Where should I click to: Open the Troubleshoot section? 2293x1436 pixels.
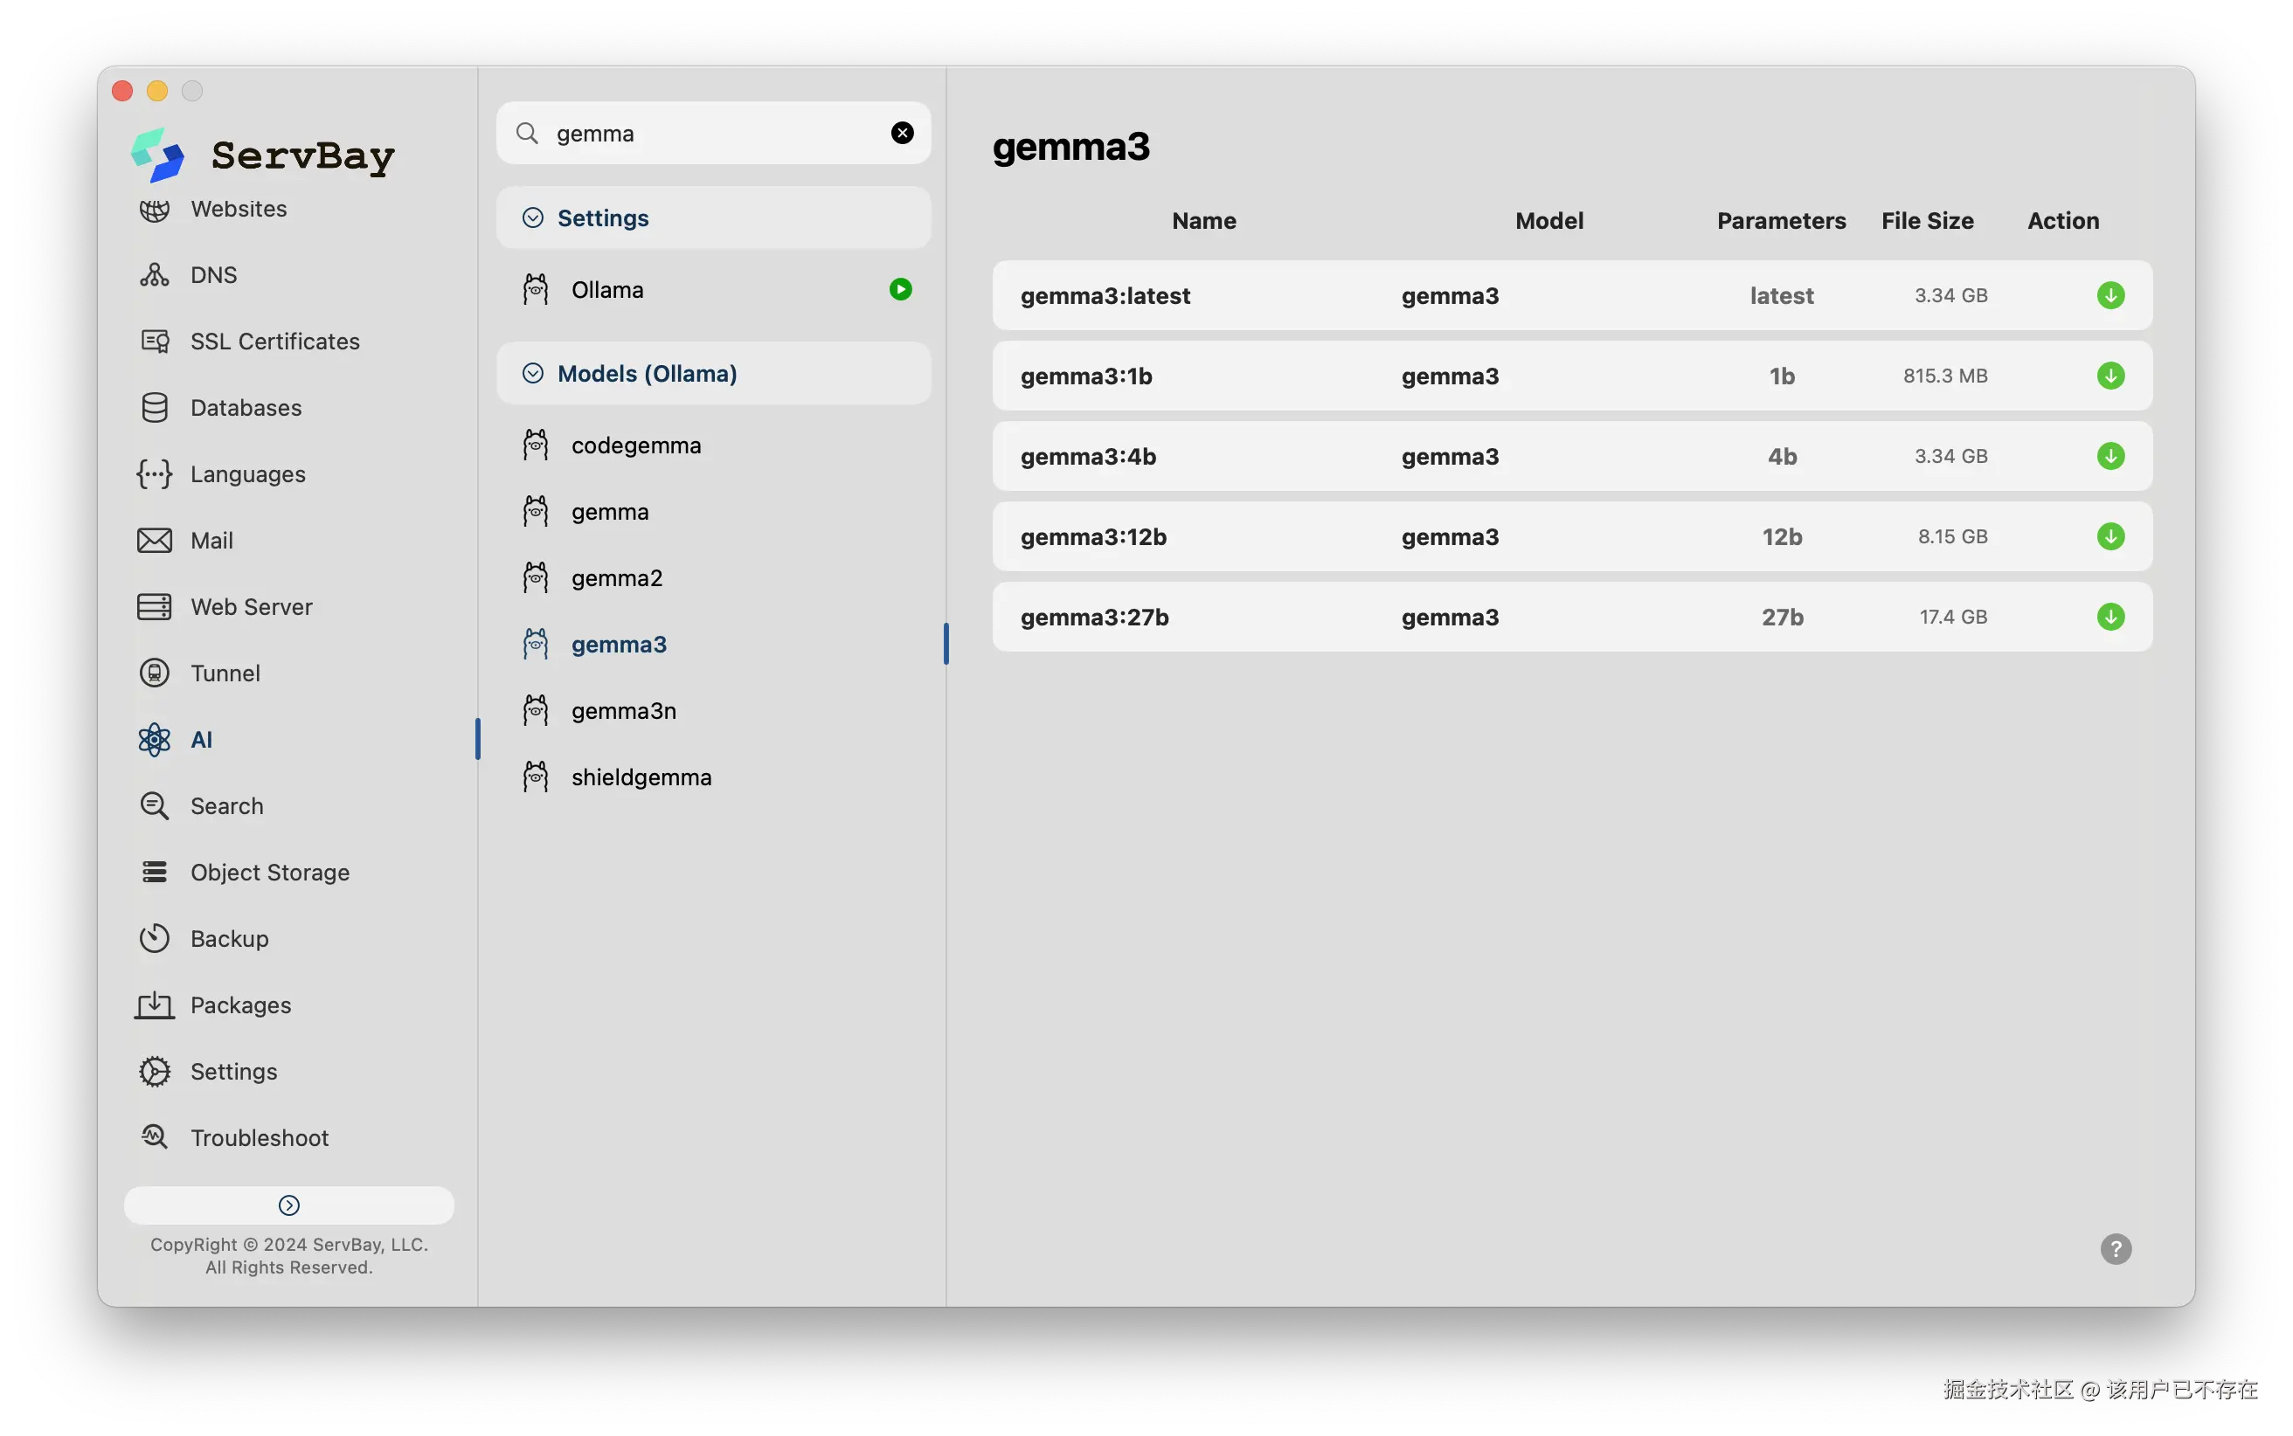(x=259, y=1138)
